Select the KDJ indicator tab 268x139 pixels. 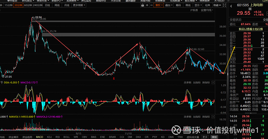coord(50,137)
